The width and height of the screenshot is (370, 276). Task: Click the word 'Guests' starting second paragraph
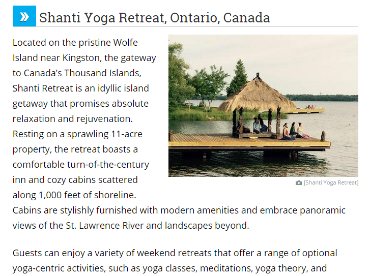pos(26,253)
